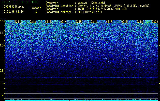The width and height of the screenshot is (160, 101).
Task: Click the cyan signal level strip at bottom
Action: (81, 100)
